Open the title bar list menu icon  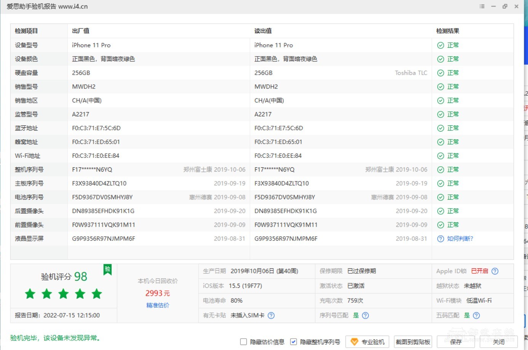482,6
